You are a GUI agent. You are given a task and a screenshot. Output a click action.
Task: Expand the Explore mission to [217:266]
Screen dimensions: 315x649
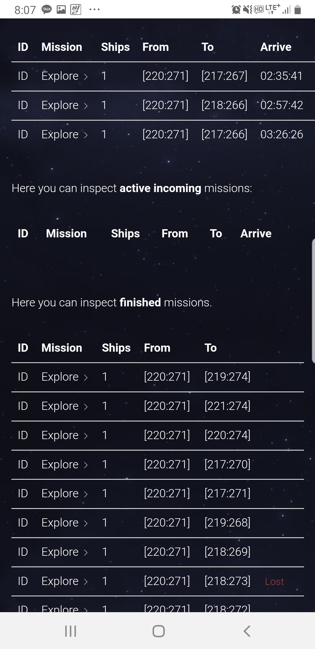(64, 134)
